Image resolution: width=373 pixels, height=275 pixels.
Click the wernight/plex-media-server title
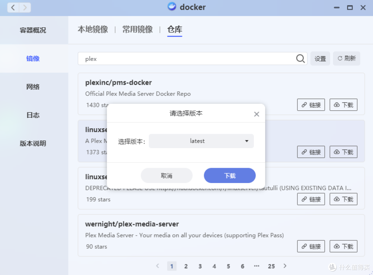pos(132,224)
